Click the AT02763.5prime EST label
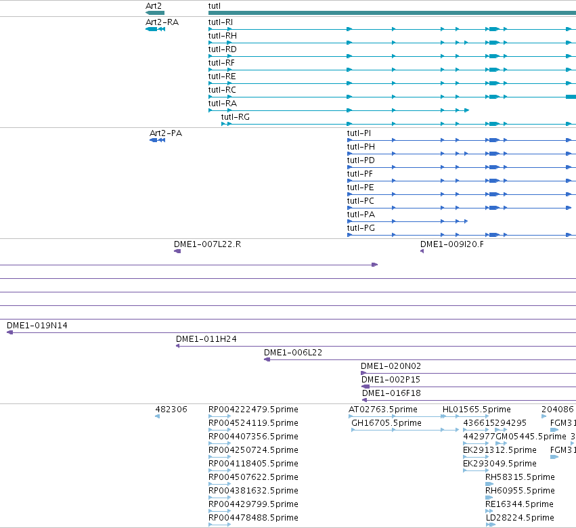 click(x=383, y=410)
